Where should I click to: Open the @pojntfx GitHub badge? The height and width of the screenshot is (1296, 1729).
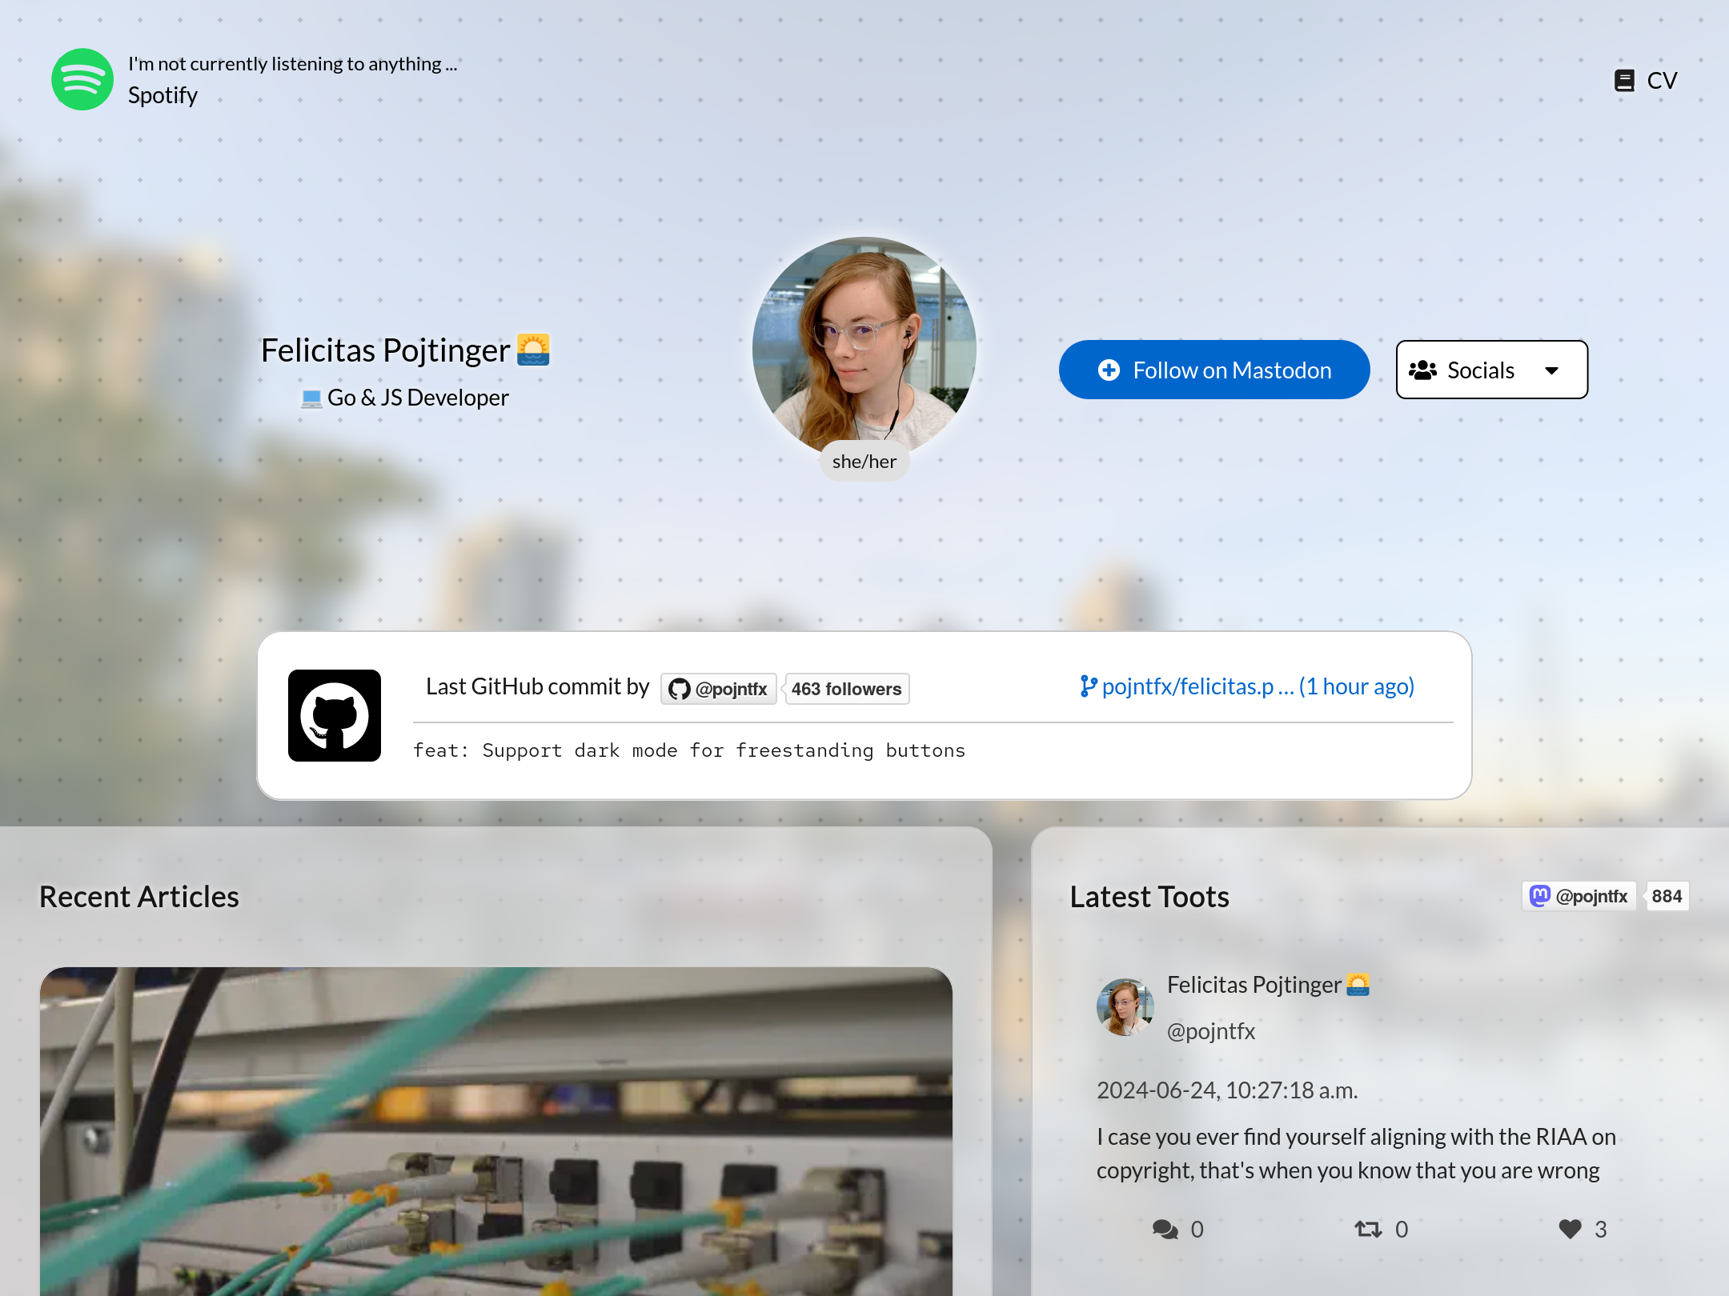pyautogui.click(x=718, y=688)
